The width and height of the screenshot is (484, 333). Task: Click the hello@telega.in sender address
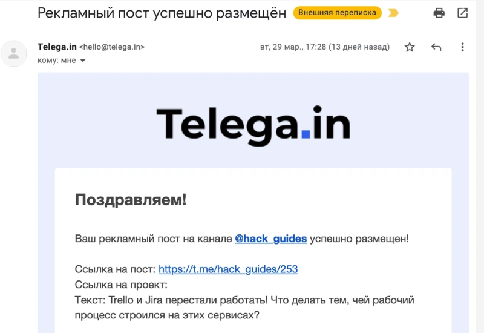point(112,47)
